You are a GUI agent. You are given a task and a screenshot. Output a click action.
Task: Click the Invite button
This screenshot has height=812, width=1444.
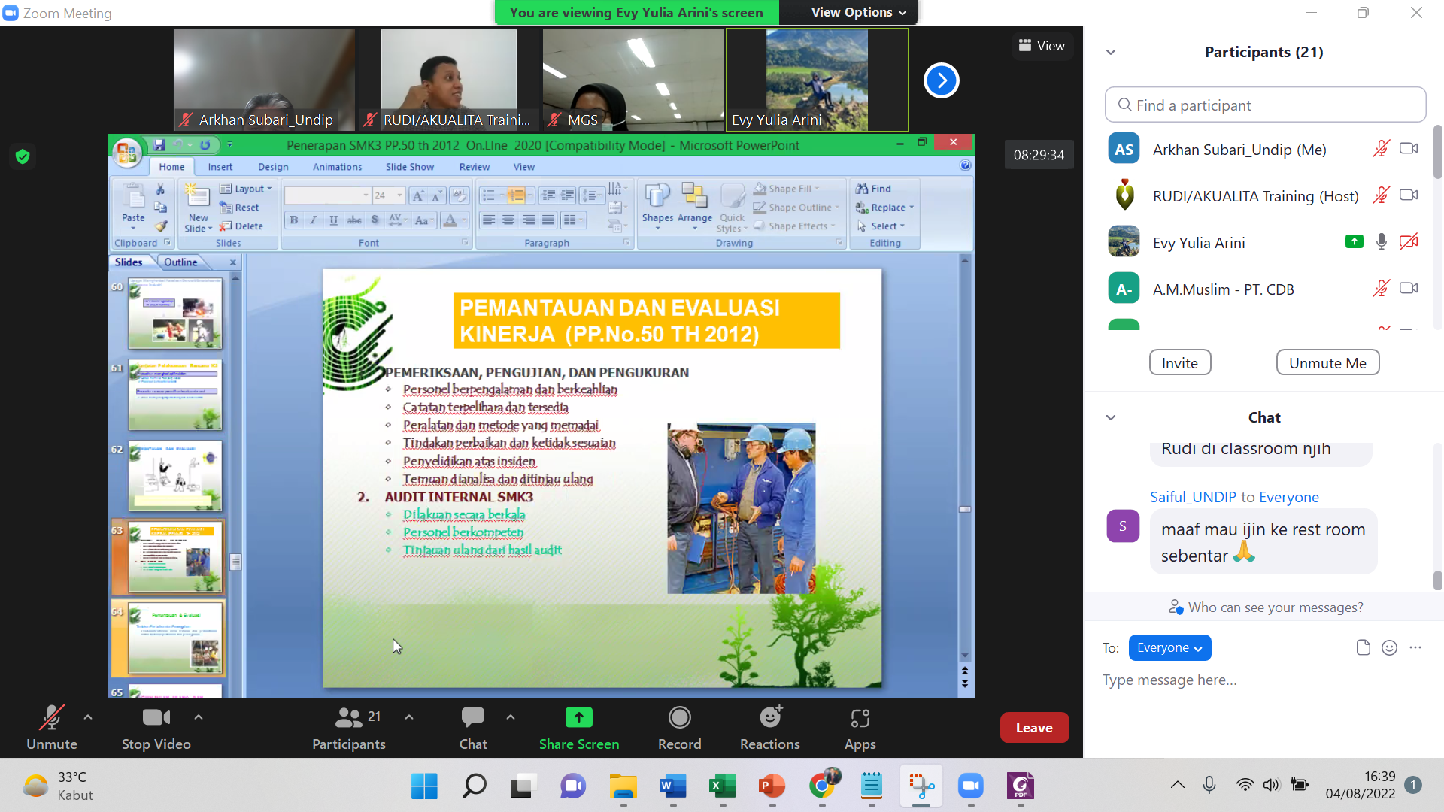coord(1179,363)
